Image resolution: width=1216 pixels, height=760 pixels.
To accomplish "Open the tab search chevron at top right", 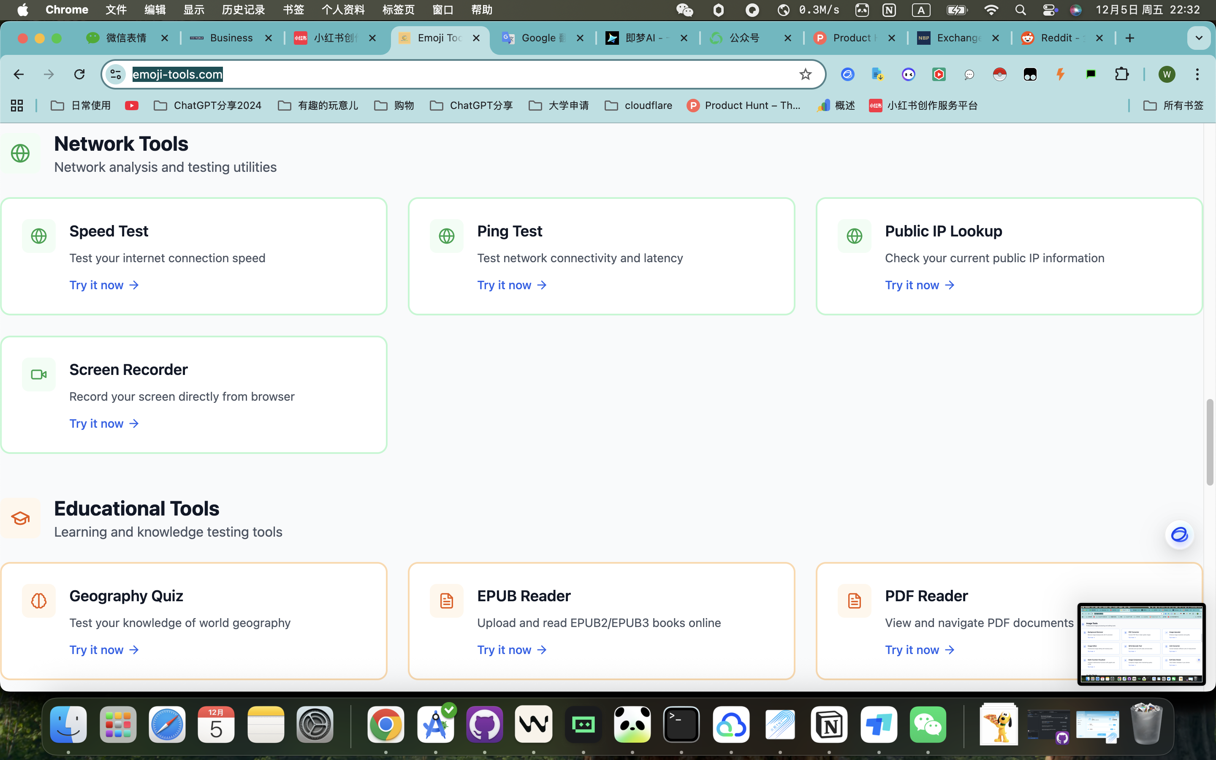I will (1198, 38).
